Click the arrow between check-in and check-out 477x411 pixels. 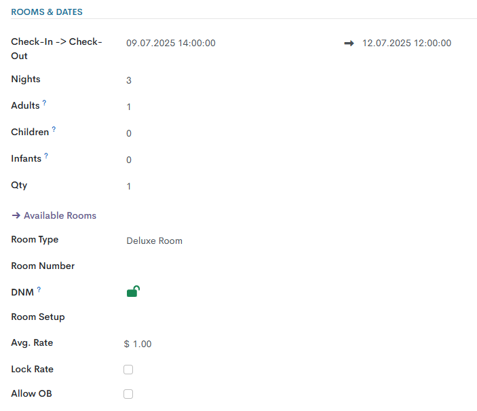(349, 43)
